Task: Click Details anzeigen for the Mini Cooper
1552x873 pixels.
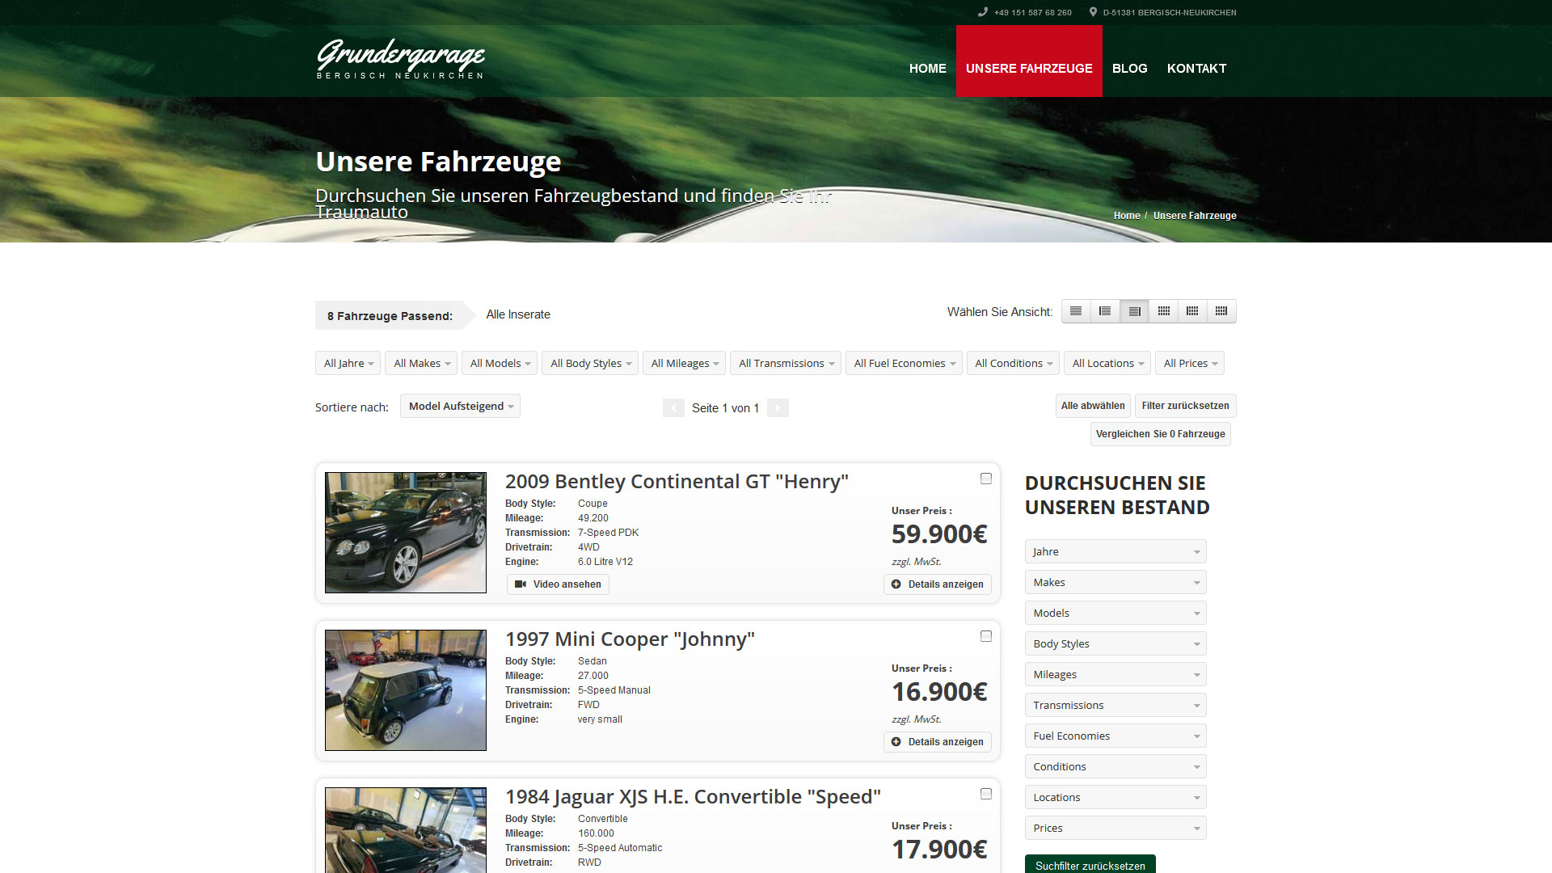Action: coord(938,742)
